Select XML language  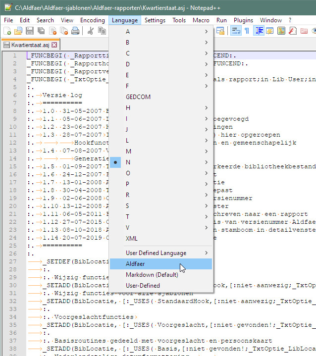[161, 239]
